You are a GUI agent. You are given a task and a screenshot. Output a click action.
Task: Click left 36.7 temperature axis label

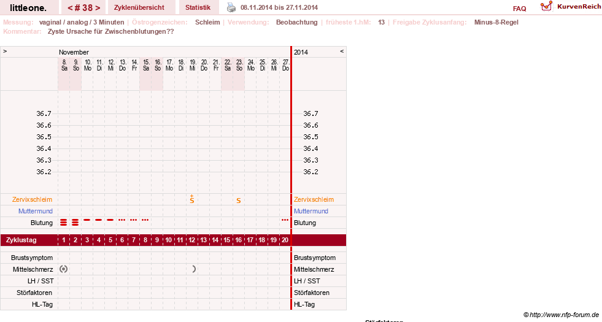click(x=44, y=113)
